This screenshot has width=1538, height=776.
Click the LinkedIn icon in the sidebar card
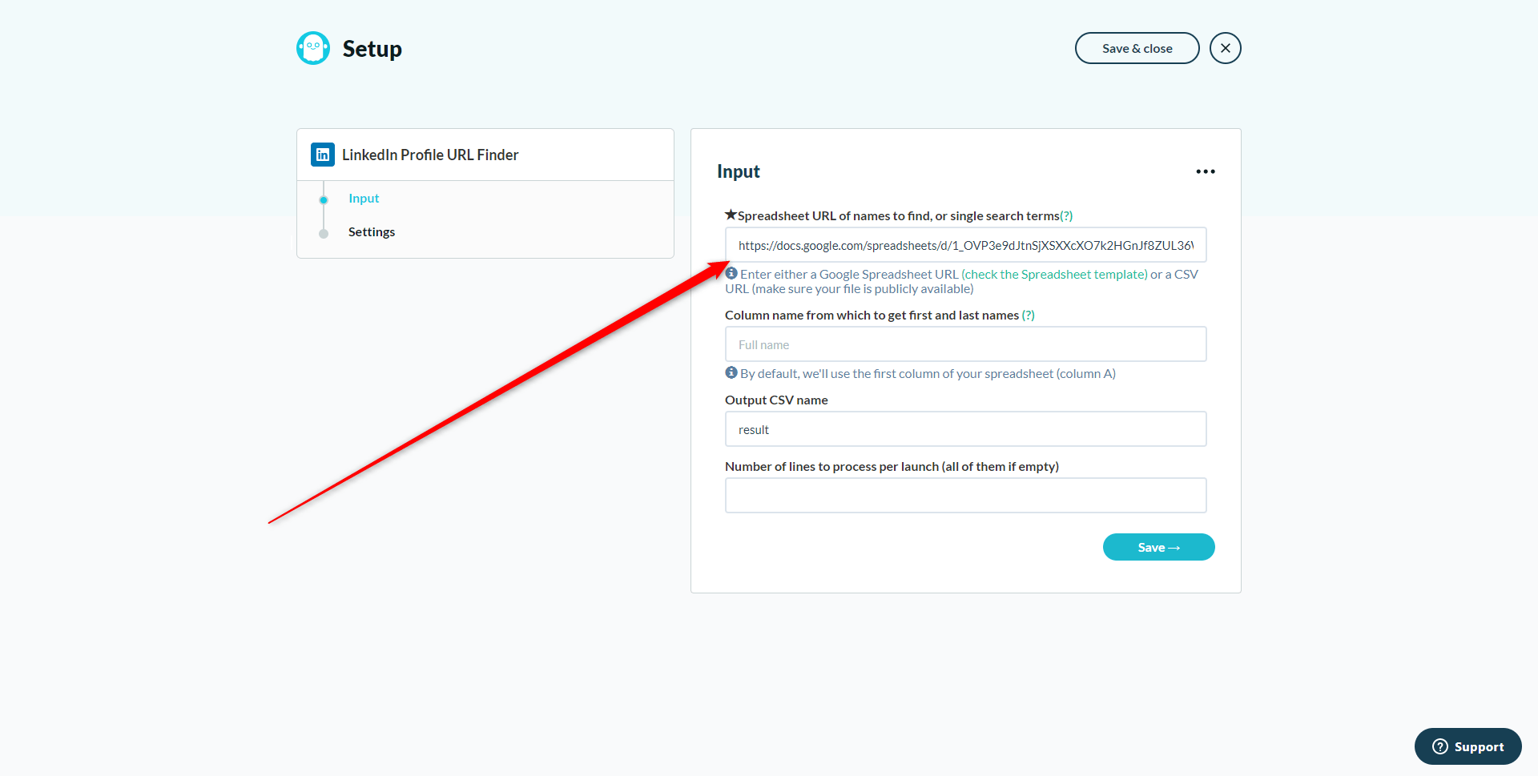coord(323,155)
